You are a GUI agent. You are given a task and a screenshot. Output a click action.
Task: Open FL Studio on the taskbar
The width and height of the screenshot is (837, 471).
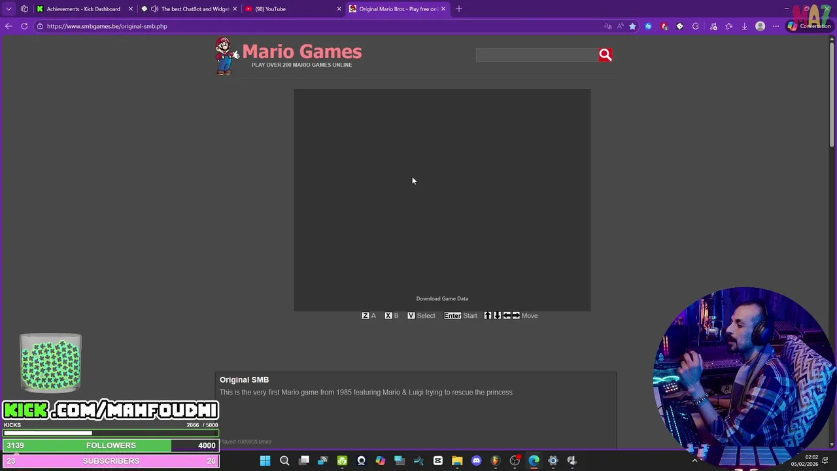point(495,461)
